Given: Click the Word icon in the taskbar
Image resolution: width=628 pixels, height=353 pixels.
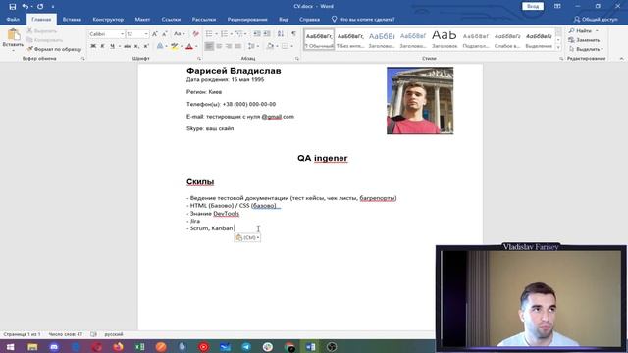Looking at the screenshot, I should (310, 346).
